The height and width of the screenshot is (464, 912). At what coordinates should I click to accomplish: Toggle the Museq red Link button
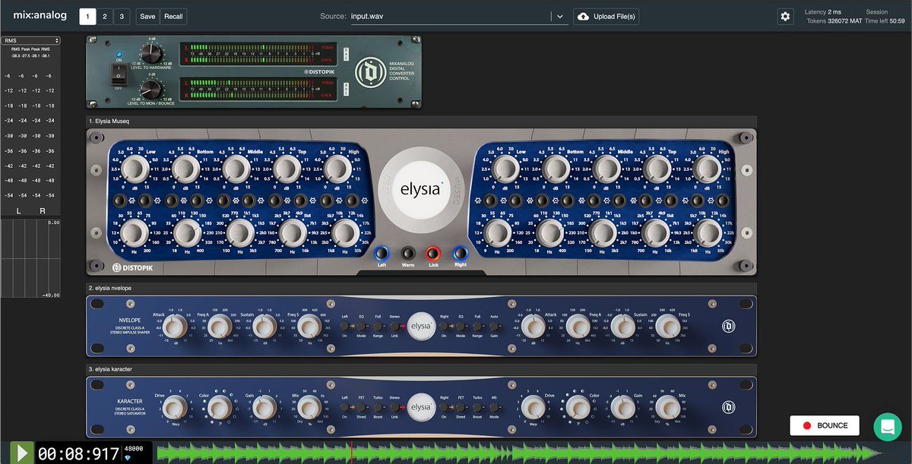coord(433,253)
